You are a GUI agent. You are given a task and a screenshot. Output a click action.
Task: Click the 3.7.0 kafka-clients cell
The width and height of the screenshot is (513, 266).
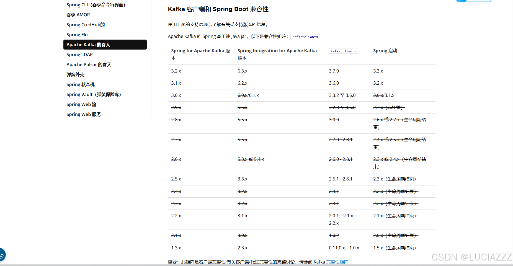coord(334,71)
